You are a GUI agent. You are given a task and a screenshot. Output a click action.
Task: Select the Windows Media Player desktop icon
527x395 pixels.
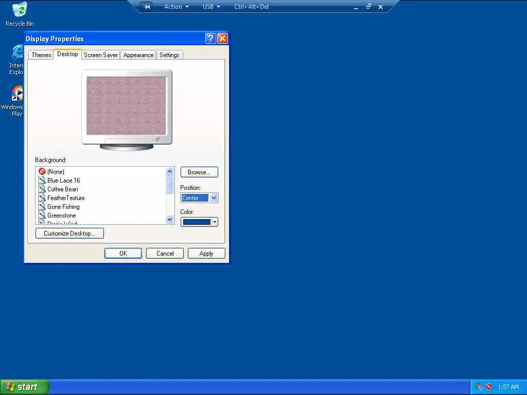(x=12, y=101)
